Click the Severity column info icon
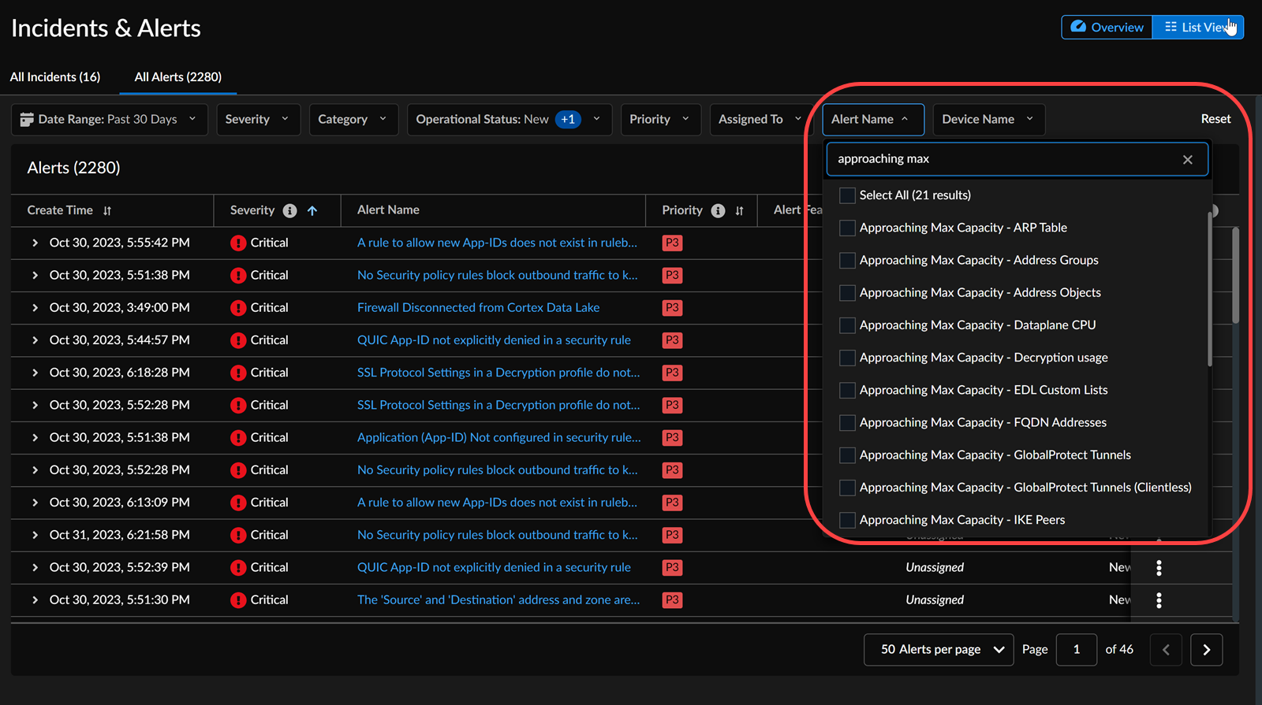This screenshot has width=1262, height=705. (289, 210)
